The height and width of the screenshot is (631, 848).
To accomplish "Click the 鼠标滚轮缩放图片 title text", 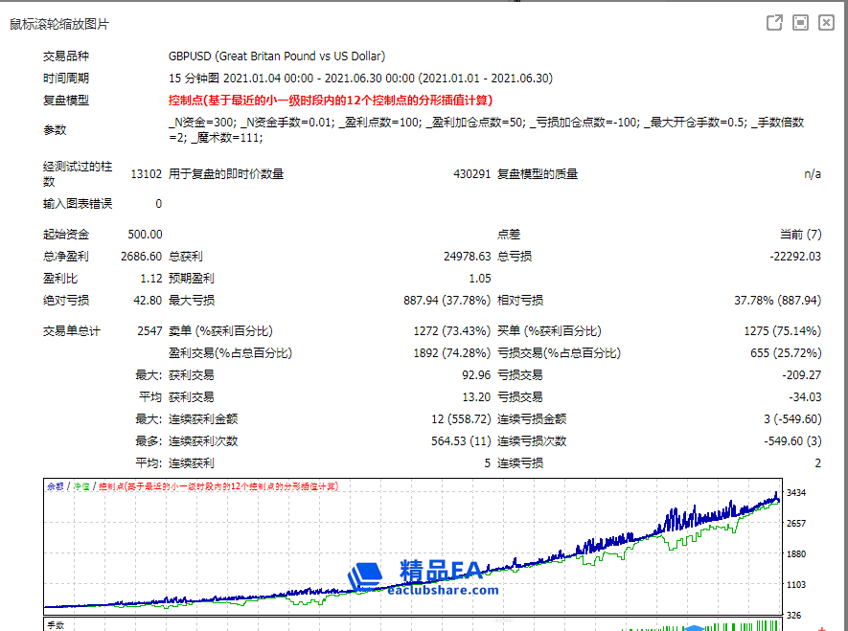I will (59, 24).
